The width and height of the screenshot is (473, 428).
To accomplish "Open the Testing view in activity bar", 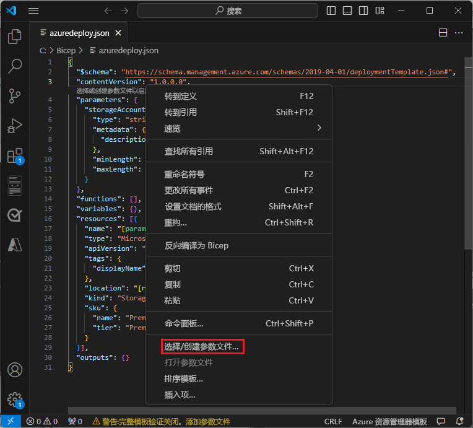I will pyautogui.click(x=14, y=215).
